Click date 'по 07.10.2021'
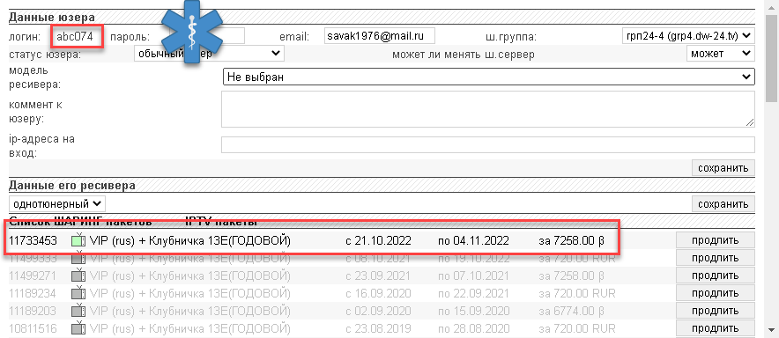The image size is (779, 338). click(x=473, y=276)
